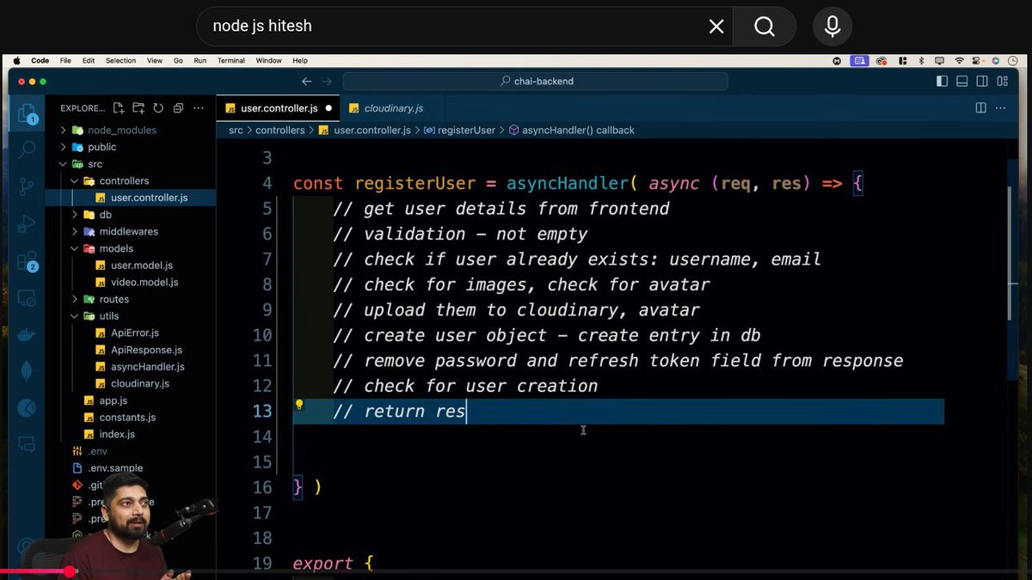The height and width of the screenshot is (580, 1032).
Task: Collapse all folders in Explorer
Action: click(x=178, y=108)
